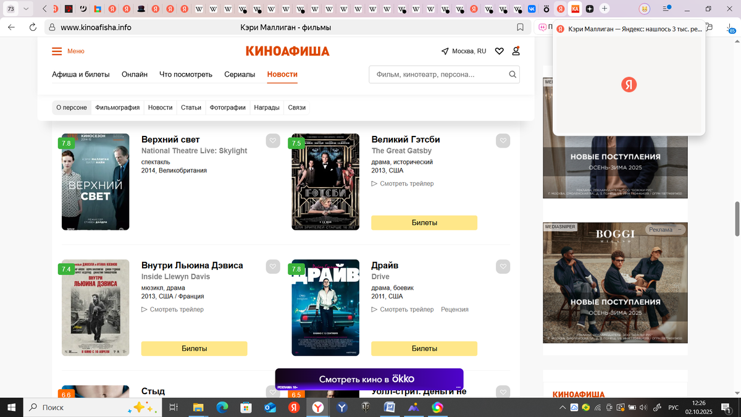Open the Реклама options on Boggi ad

tap(680, 230)
